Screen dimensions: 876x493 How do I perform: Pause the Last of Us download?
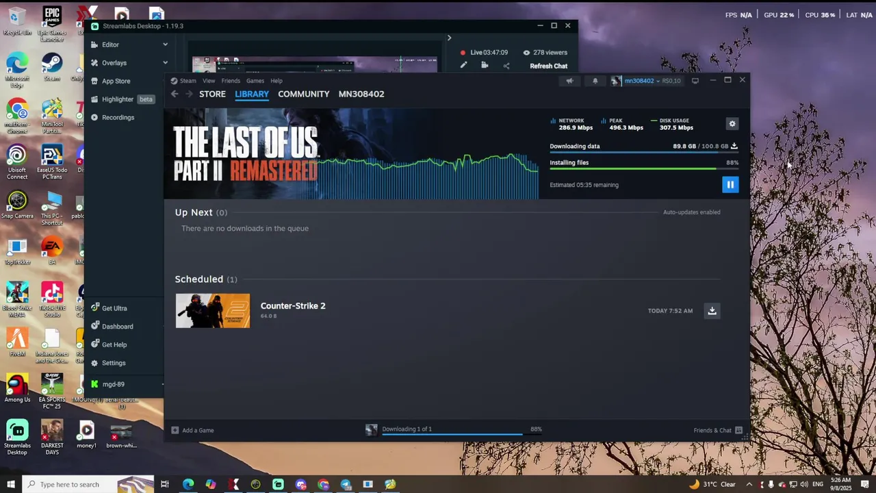coord(730,184)
